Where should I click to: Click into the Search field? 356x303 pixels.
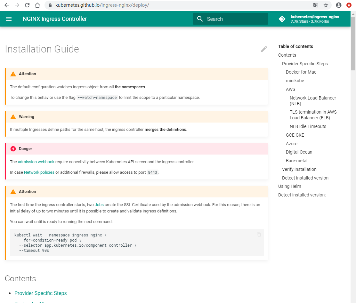tap(231, 19)
